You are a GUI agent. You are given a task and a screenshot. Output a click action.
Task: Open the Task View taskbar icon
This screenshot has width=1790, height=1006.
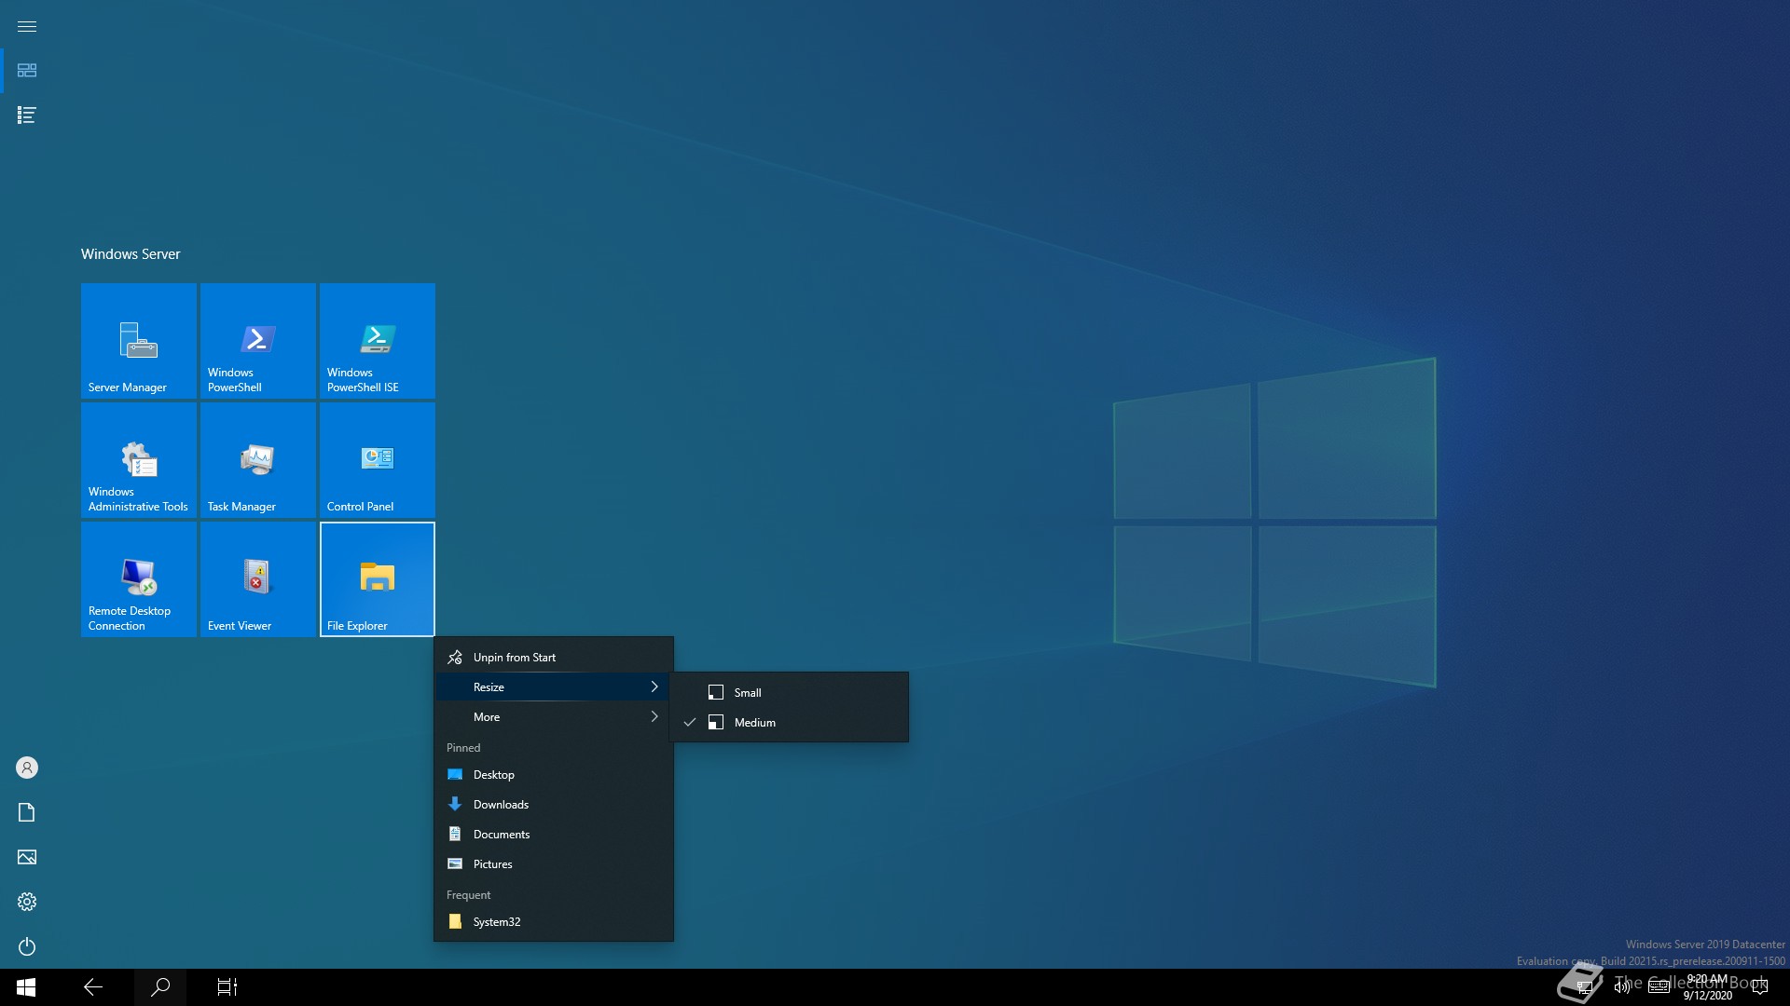click(x=227, y=987)
